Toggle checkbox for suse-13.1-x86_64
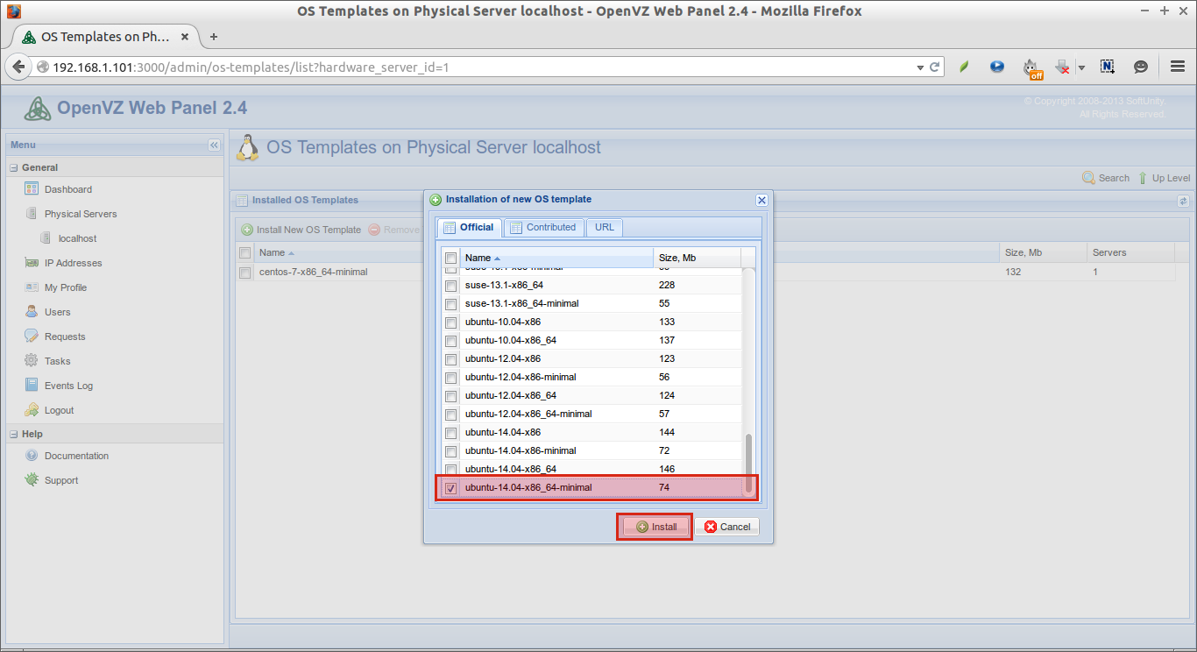The image size is (1197, 652). tap(450, 286)
